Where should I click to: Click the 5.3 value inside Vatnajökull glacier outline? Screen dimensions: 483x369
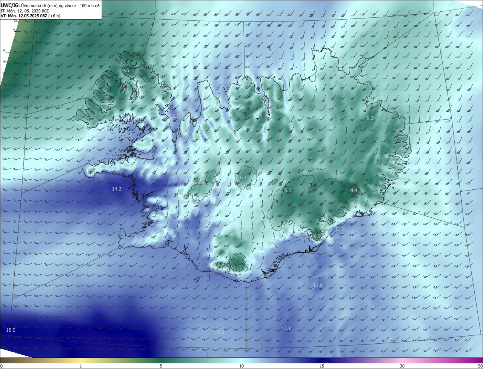click(288, 191)
